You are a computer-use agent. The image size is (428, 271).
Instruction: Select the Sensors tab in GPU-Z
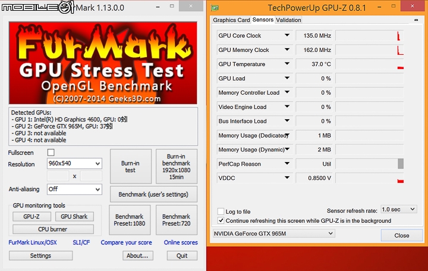[x=263, y=20]
